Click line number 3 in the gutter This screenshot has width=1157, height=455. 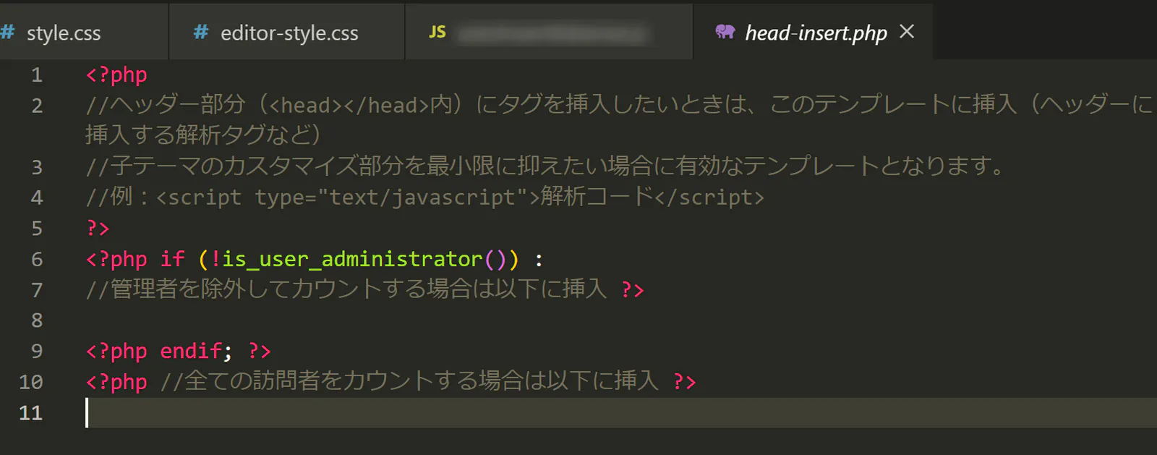(x=37, y=168)
